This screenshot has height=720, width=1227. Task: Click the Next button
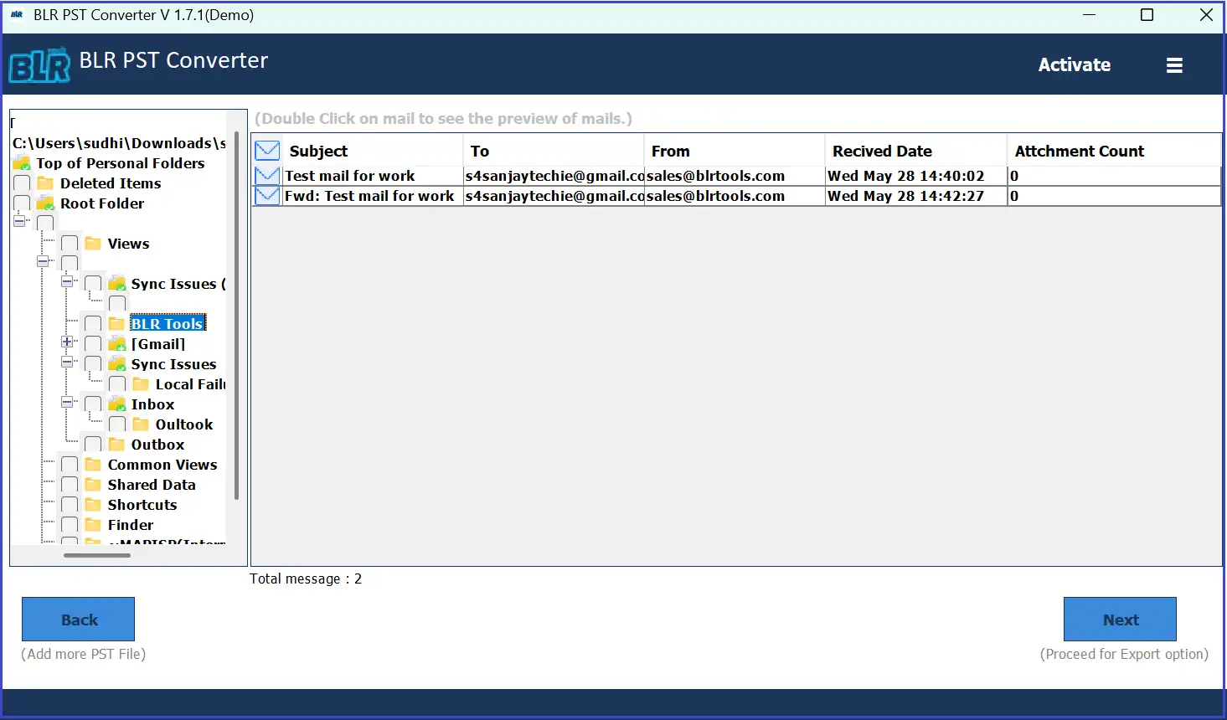1120,620
